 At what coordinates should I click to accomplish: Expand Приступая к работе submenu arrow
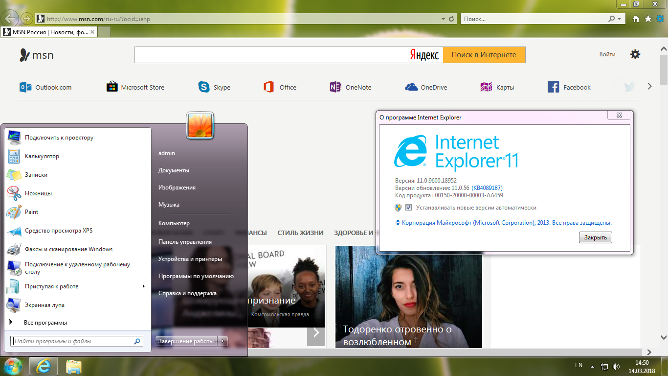coord(144,286)
